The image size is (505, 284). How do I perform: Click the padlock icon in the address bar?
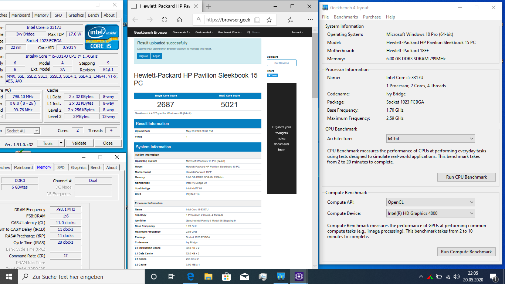pyautogui.click(x=199, y=20)
